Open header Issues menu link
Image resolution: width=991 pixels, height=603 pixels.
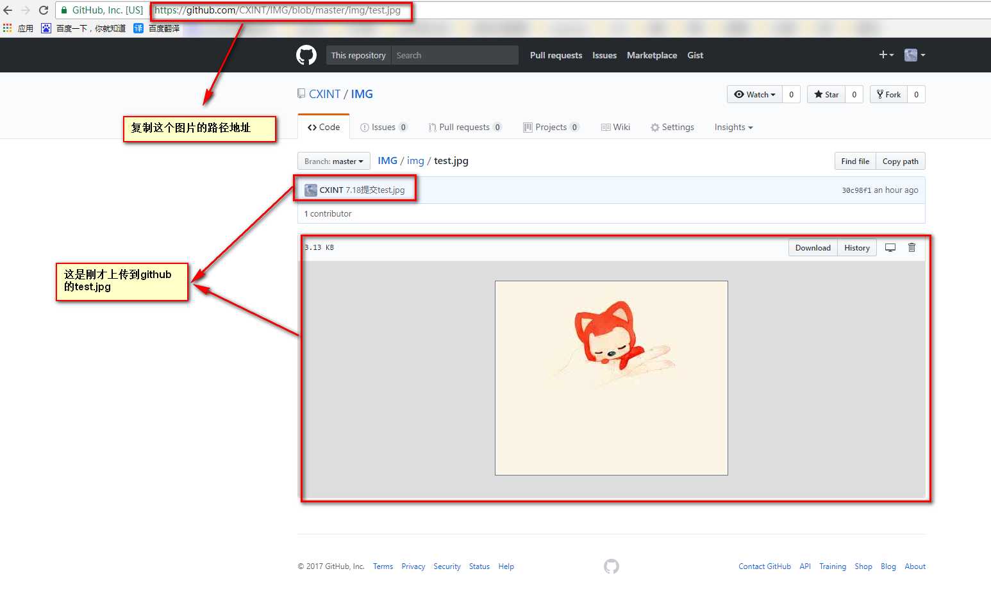click(x=604, y=55)
